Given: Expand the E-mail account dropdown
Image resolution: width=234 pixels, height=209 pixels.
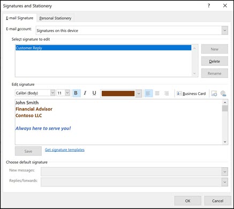Looking at the screenshot, I should click(x=225, y=31).
